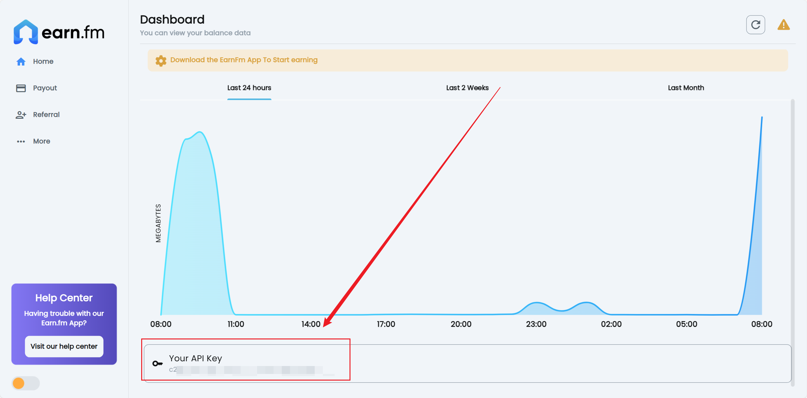Switch to Last Month tab

click(x=686, y=88)
